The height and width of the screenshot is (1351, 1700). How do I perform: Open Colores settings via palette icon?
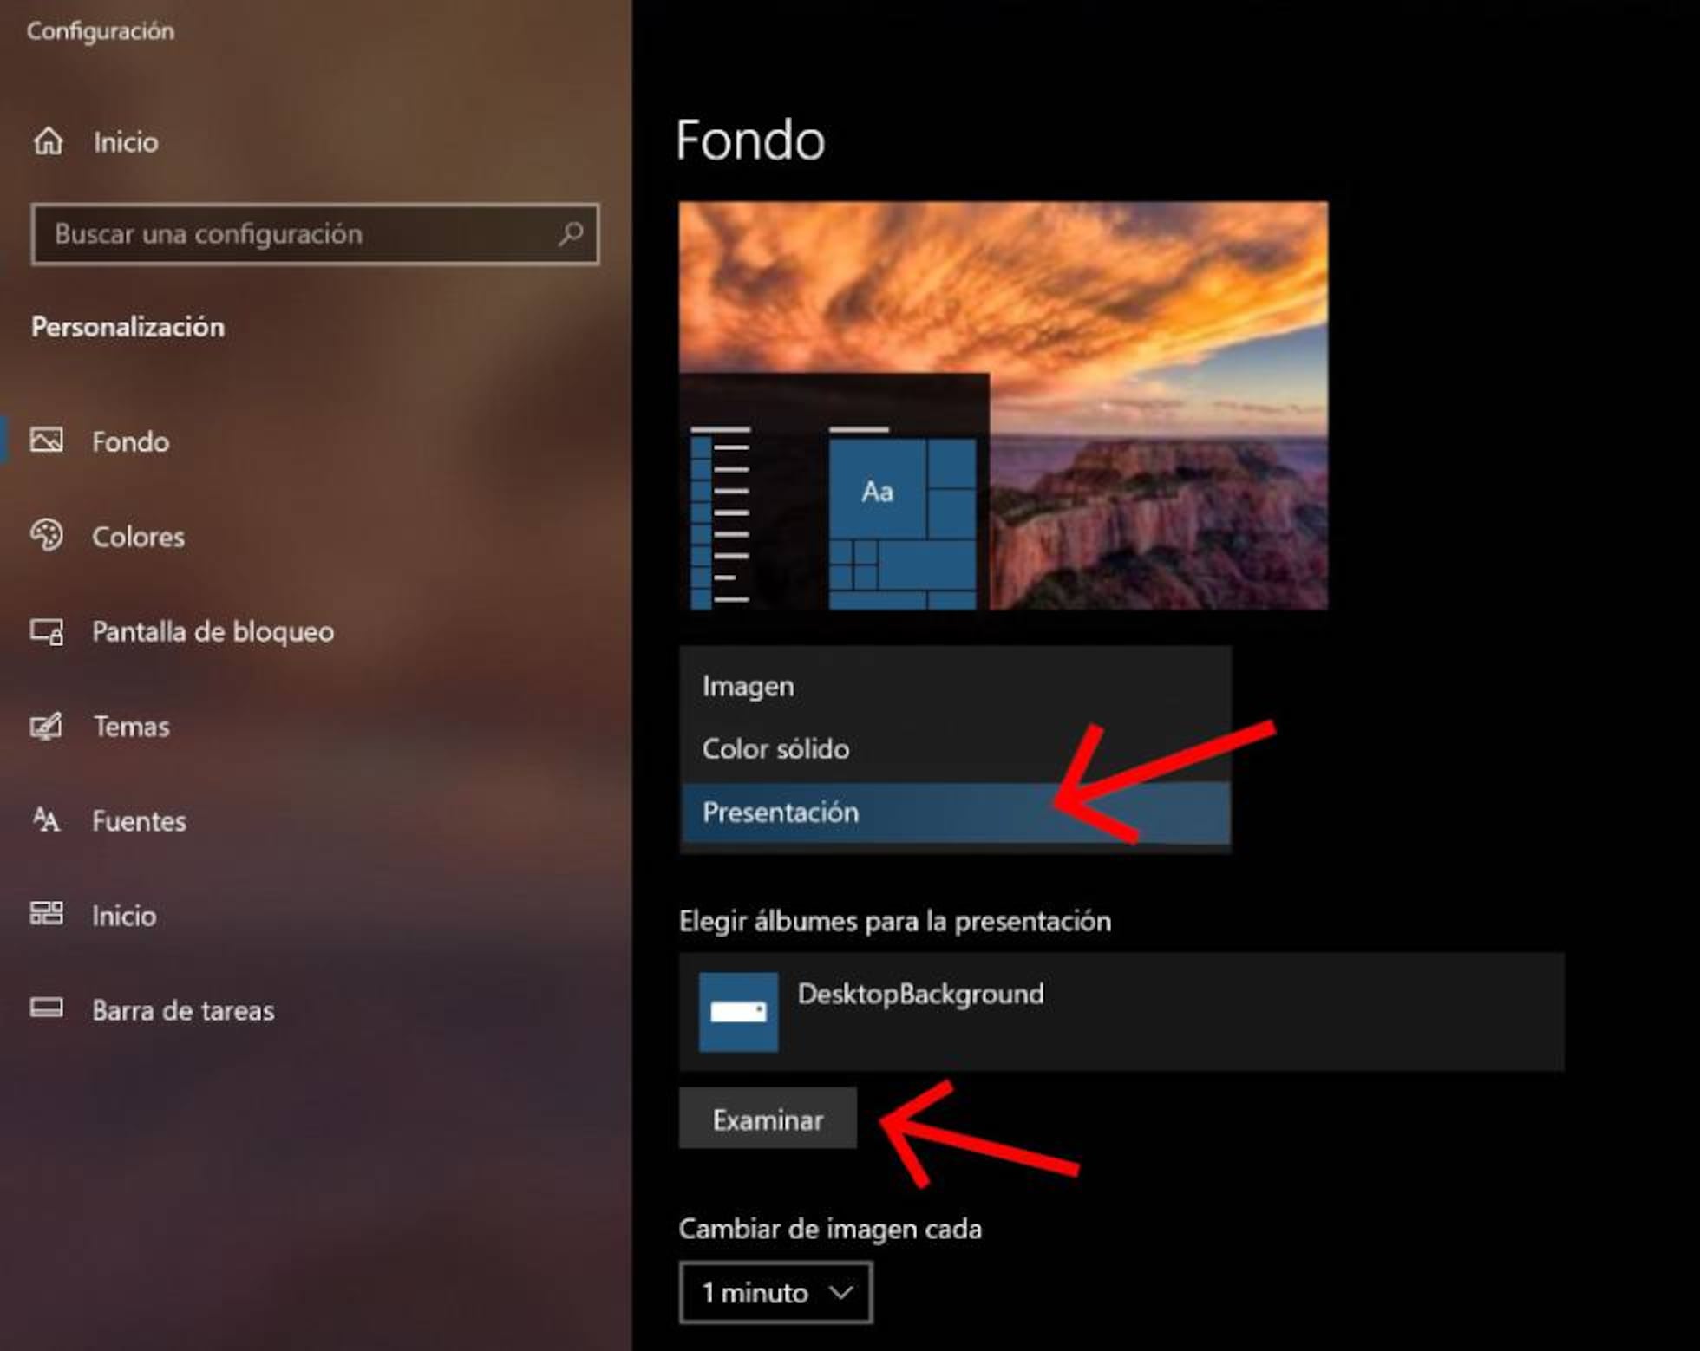(x=48, y=537)
